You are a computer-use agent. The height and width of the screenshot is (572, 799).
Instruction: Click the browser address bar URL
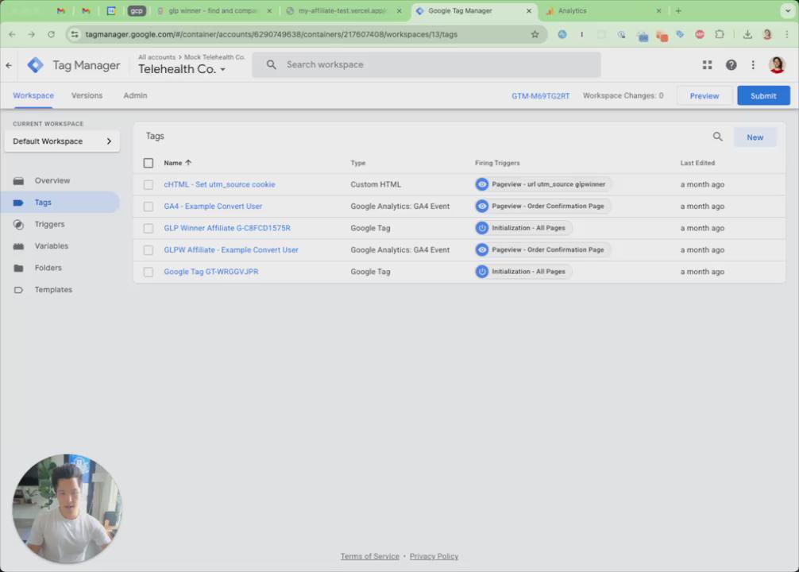coord(271,34)
